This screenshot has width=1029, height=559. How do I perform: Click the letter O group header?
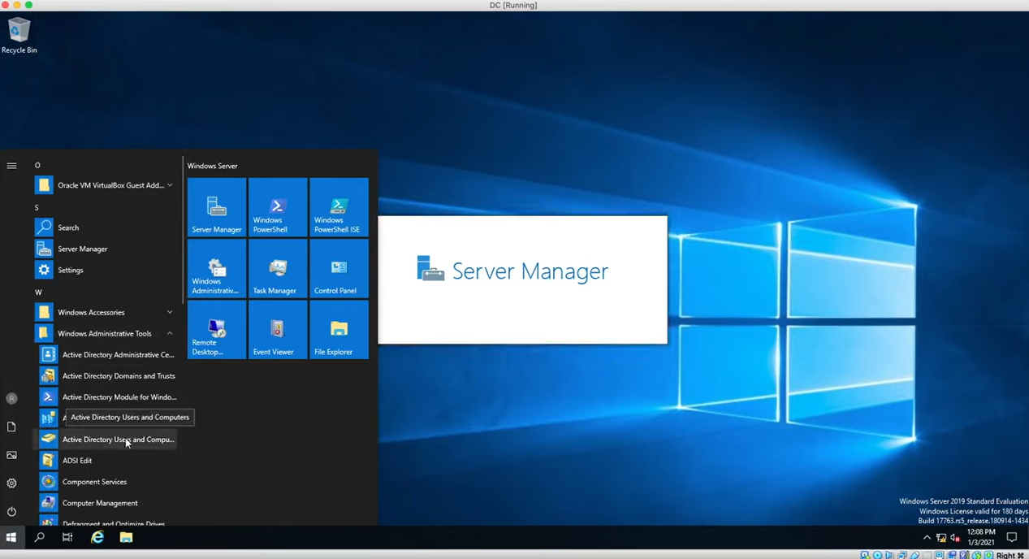[x=37, y=165]
